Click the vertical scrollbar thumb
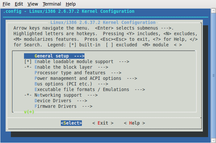Viewport: 216px width, 143px height. (213, 76)
